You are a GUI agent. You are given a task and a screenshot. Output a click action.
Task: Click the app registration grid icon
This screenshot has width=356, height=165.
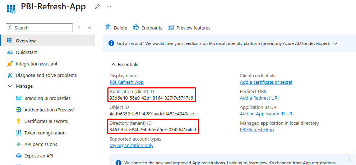coord(11,9)
